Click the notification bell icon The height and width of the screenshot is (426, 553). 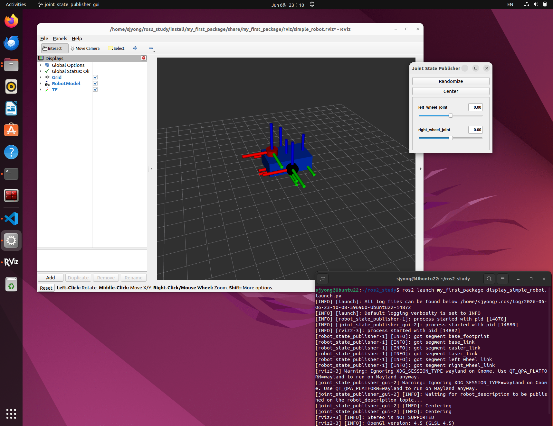[x=312, y=5]
